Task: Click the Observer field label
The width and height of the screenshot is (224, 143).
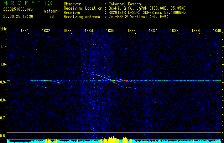Action: (x=72, y=4)
